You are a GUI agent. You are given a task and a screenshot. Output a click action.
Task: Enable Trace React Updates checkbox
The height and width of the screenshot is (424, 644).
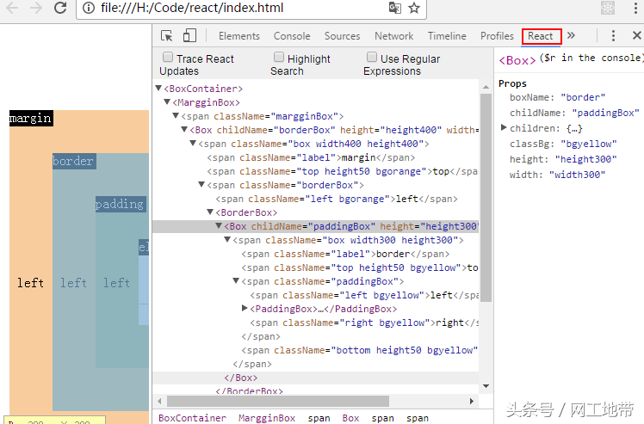pos(168,57)
